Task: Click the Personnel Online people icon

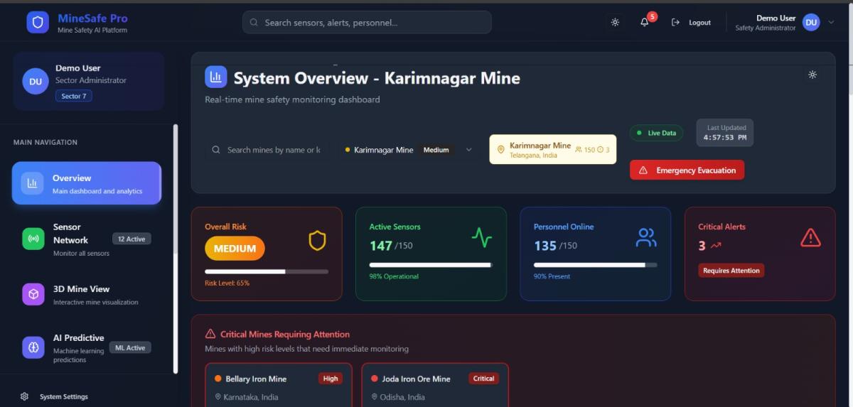Action: 646,238
